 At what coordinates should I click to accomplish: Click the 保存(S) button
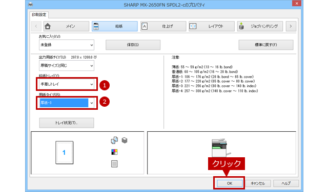pyautogui.click(x=133, y=45)
